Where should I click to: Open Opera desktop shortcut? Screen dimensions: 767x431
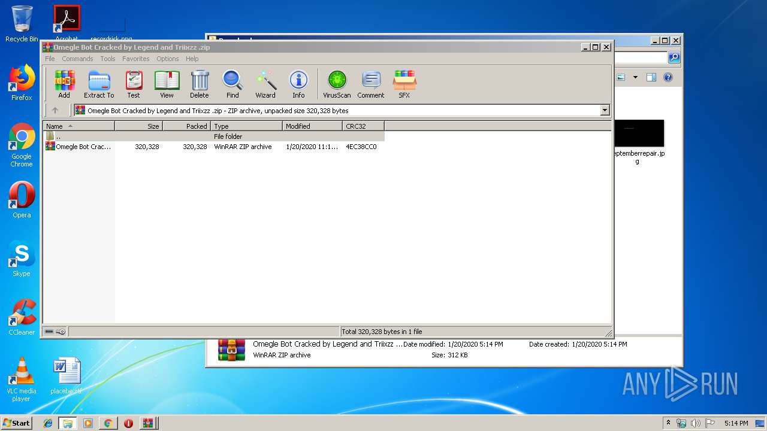point(22,200)
